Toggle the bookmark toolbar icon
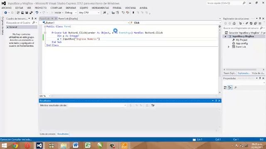Image resolution: width=266 pixels, height=149 pixels. (133, 13)
